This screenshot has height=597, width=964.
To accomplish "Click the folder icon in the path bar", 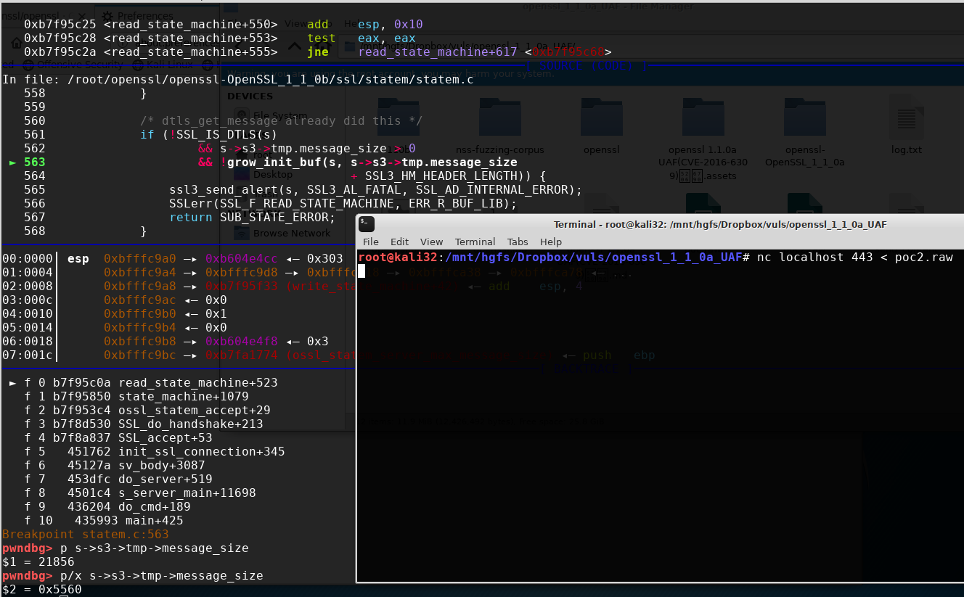I will pos(349,46).
